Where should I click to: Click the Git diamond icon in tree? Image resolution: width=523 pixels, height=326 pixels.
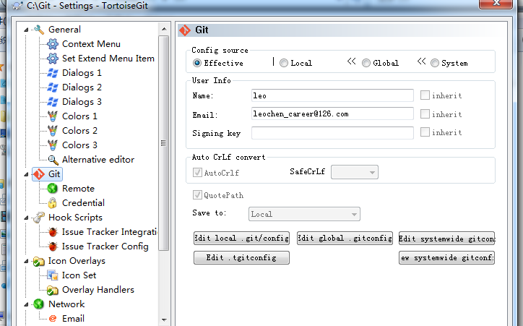(x=39, y=174)
